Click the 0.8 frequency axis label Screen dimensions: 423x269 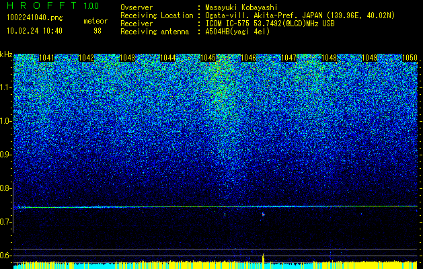click(x=5, y=188)
